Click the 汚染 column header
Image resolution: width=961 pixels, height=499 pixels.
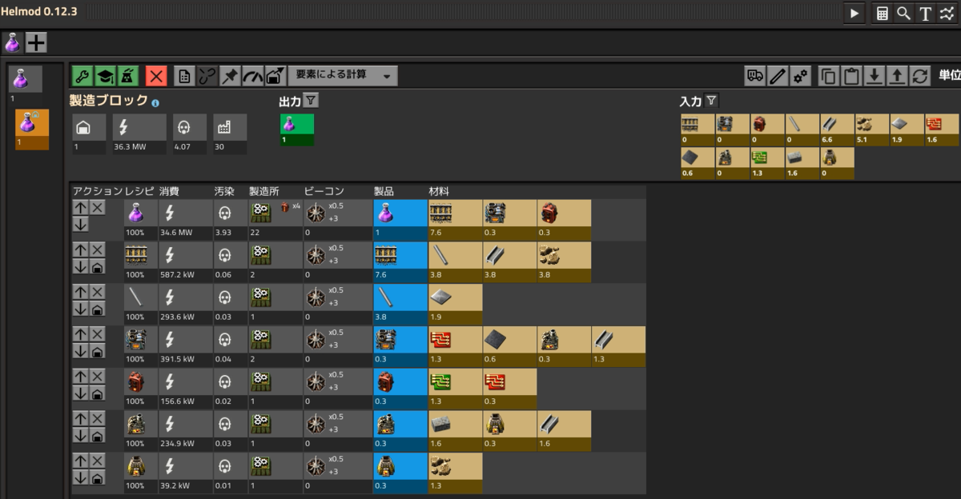(224, 192)
